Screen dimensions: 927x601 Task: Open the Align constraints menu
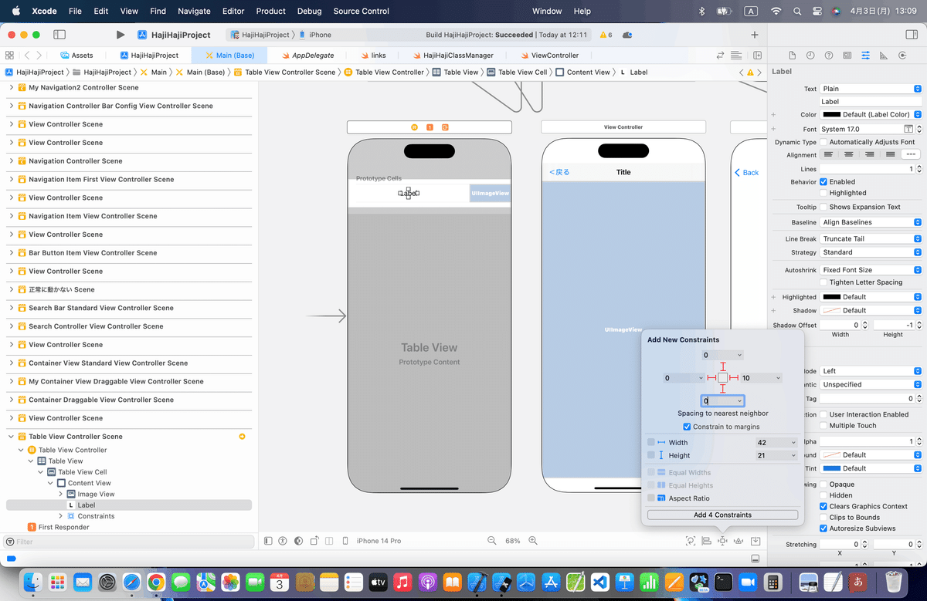tap(706, 541)
